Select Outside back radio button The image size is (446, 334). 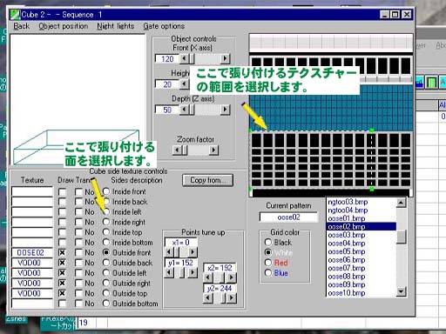coord(106,263)
